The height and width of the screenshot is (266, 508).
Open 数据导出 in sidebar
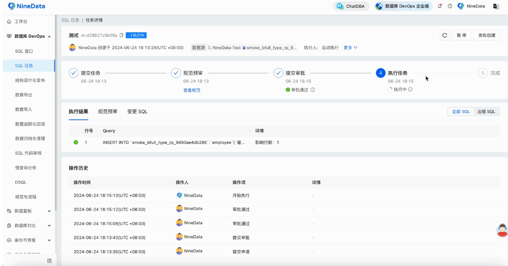tap(23, 95)
